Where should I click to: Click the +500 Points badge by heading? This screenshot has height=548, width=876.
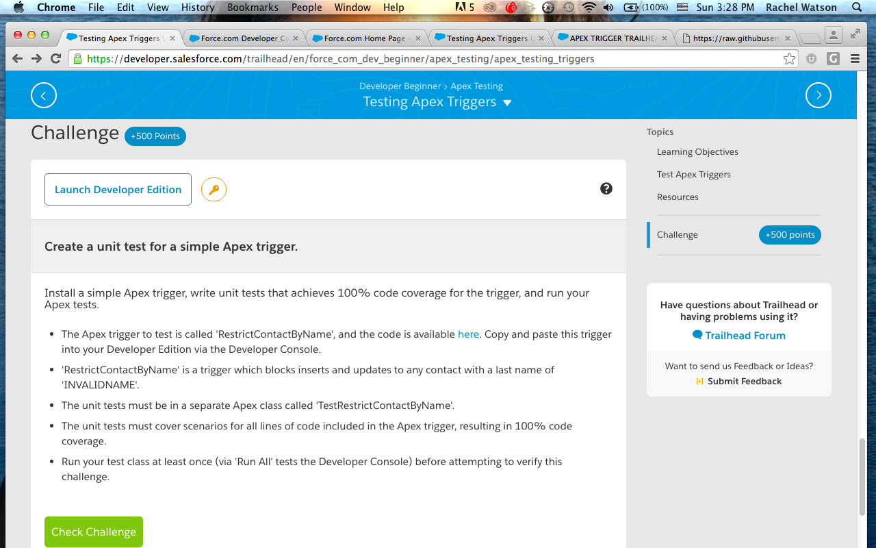155,136
